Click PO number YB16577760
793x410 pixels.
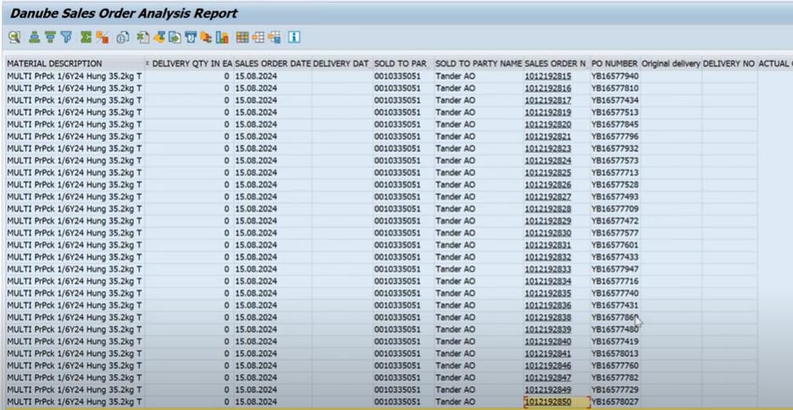click(615, 366)
